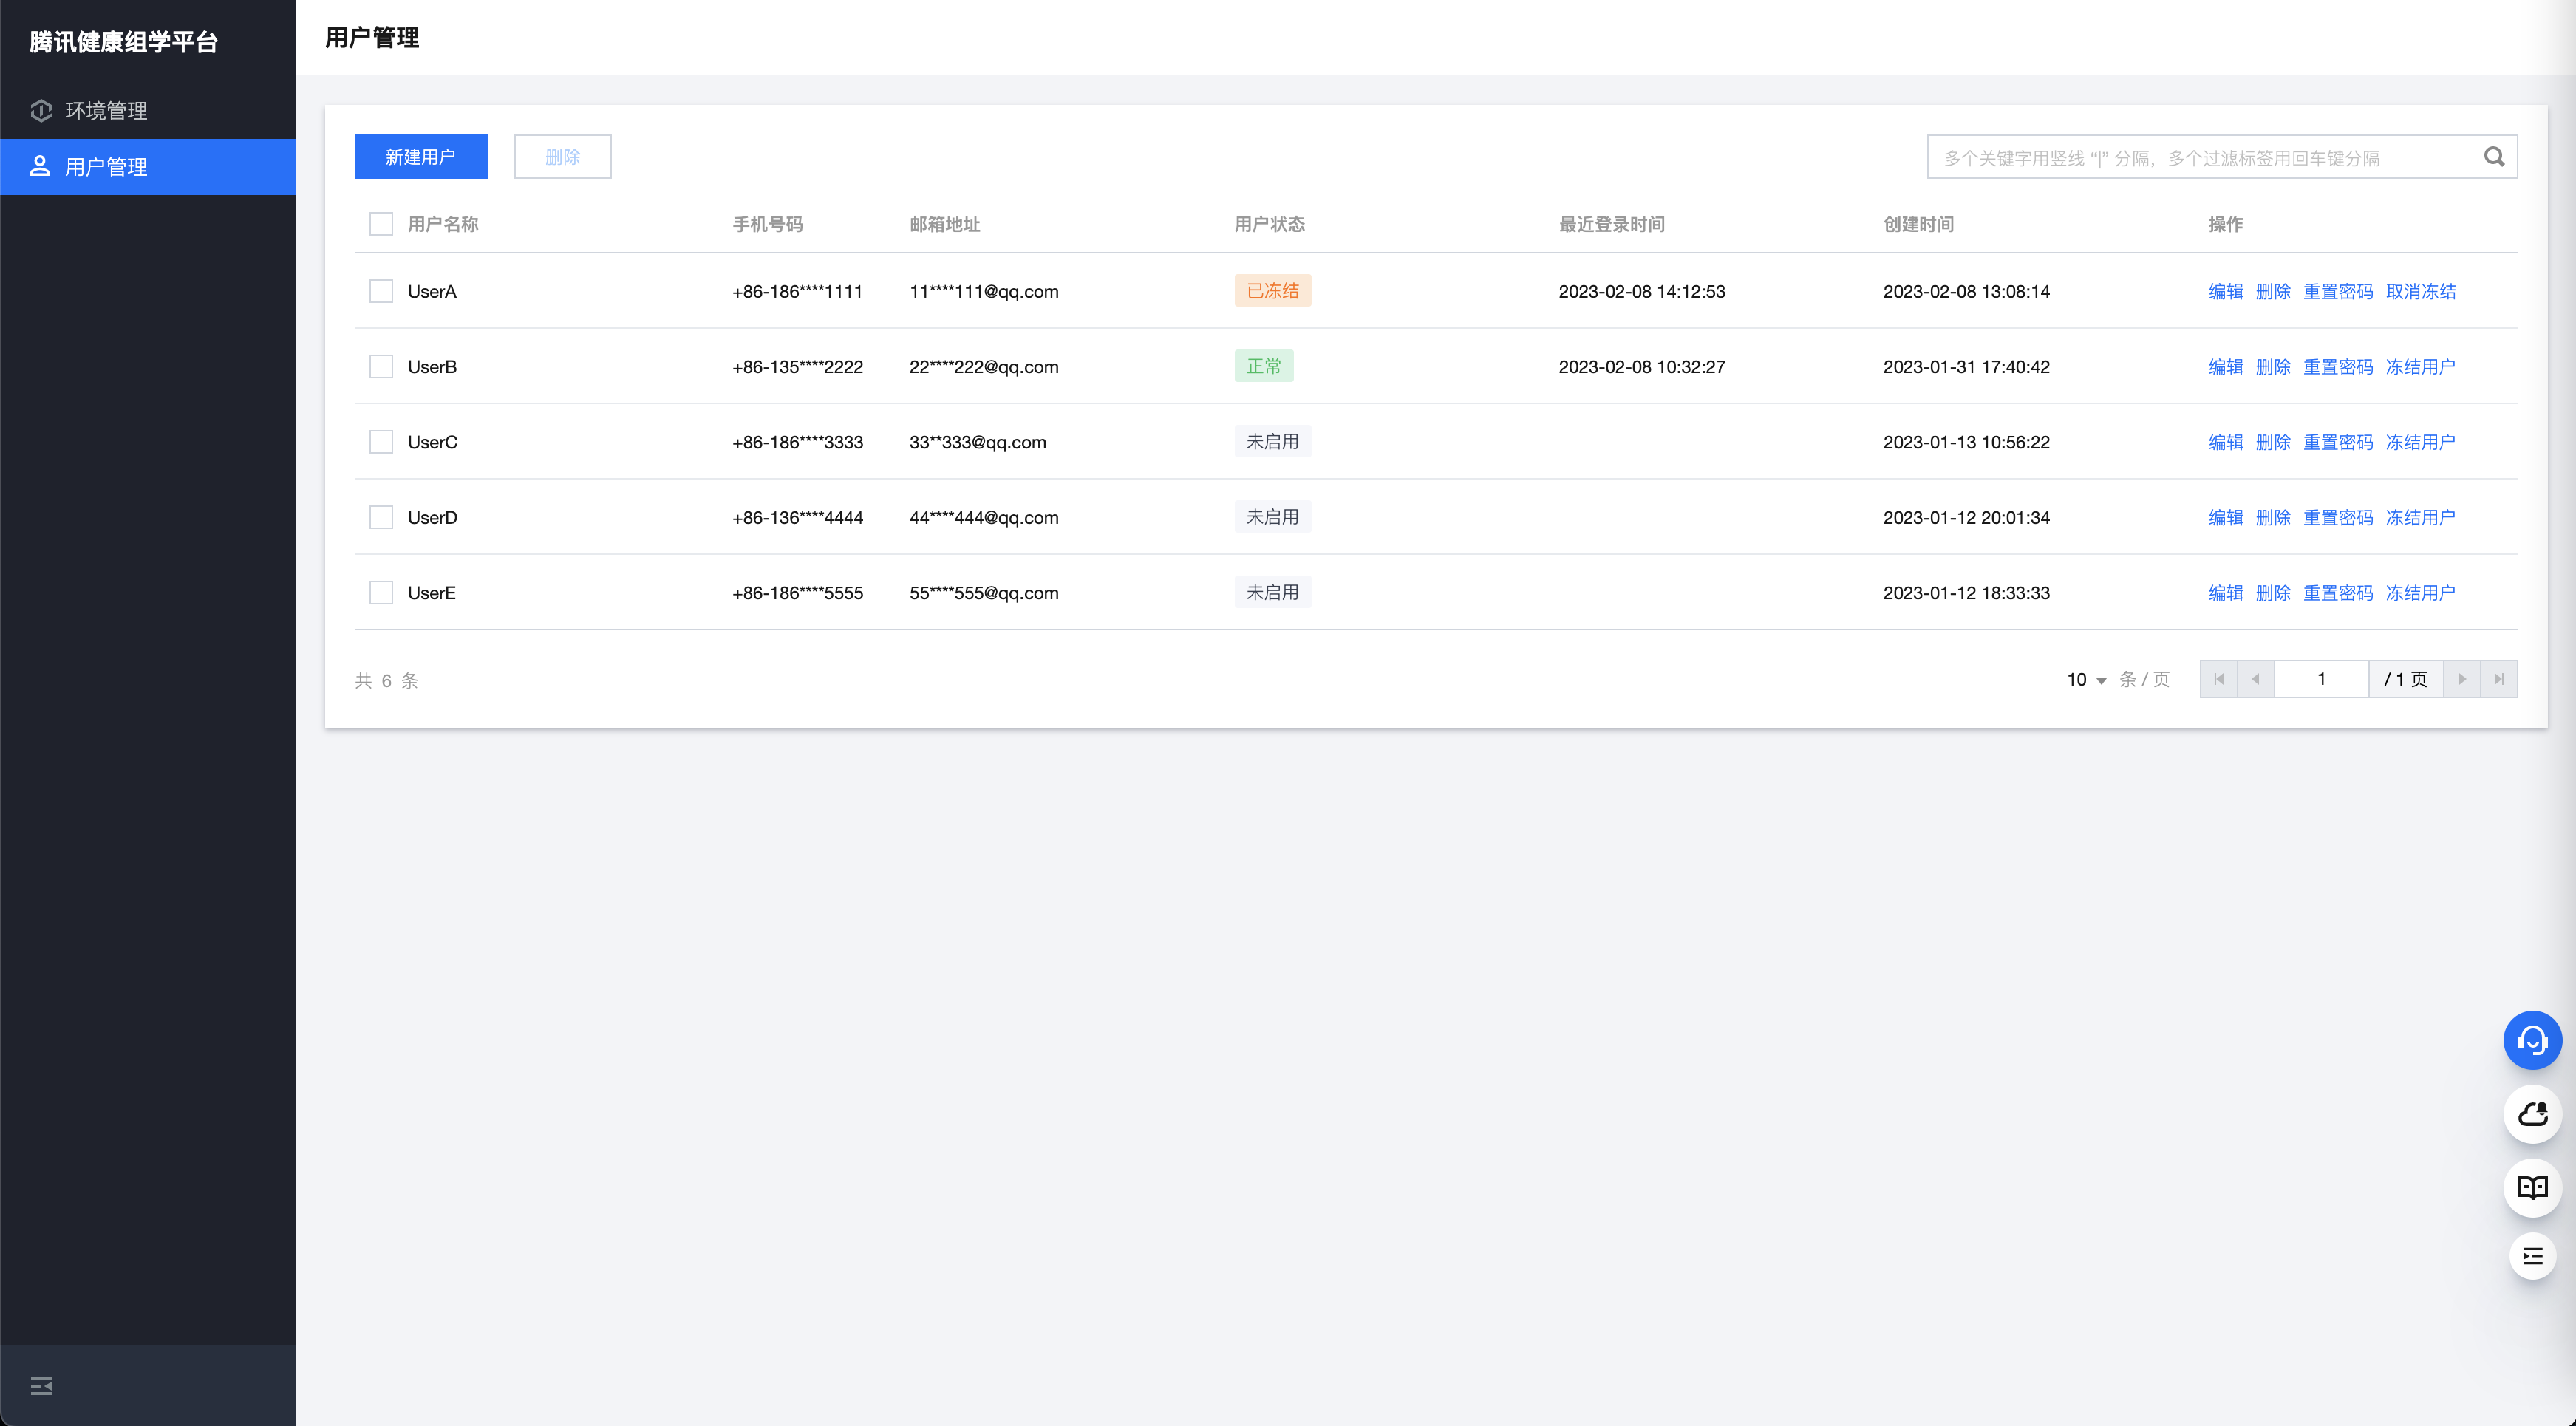2576x1426 pixels.
Task: Focus the keyword search input field
Action: click(2200, 158)
